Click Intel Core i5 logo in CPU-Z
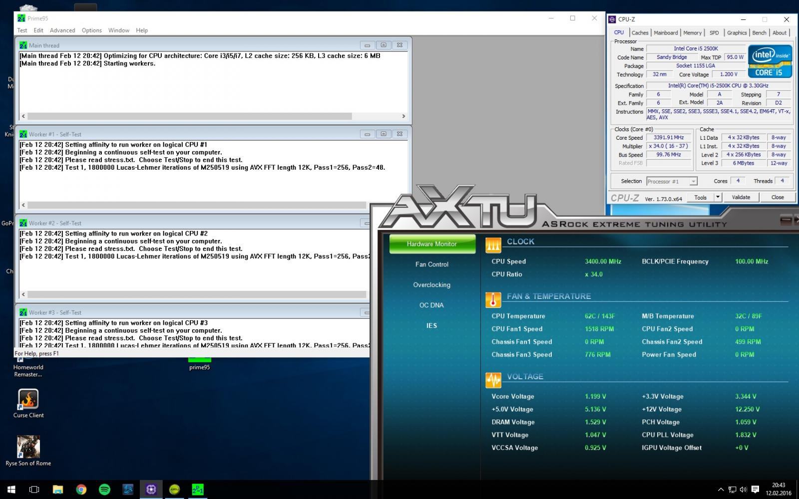The height and width of the screenshot is (499, 799). coord(770,61)
